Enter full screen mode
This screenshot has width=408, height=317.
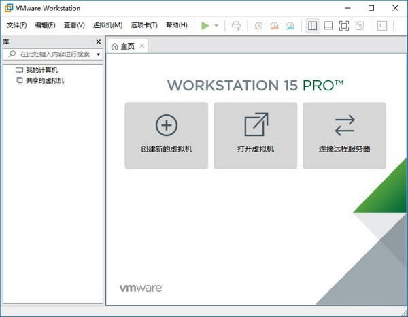(x=343, y=26)
